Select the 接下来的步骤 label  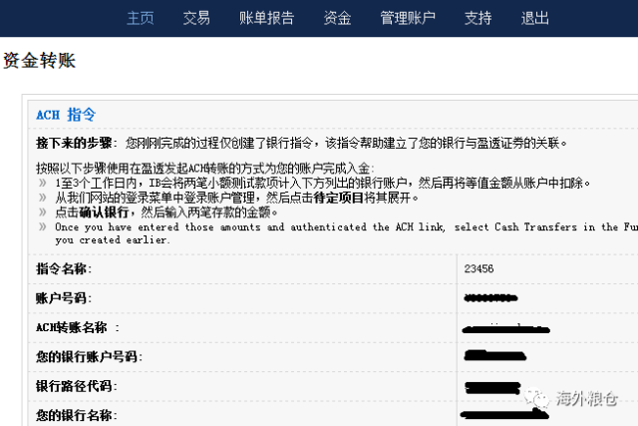tap(74, 143)
